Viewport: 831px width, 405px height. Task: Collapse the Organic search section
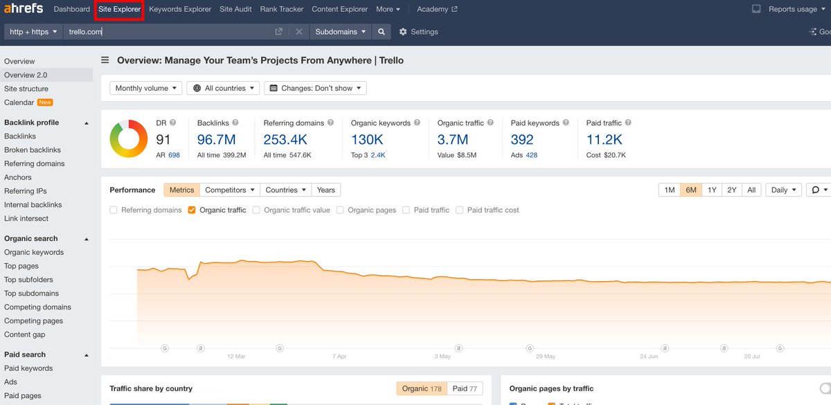pyautogui.click(x=87, y=239)
